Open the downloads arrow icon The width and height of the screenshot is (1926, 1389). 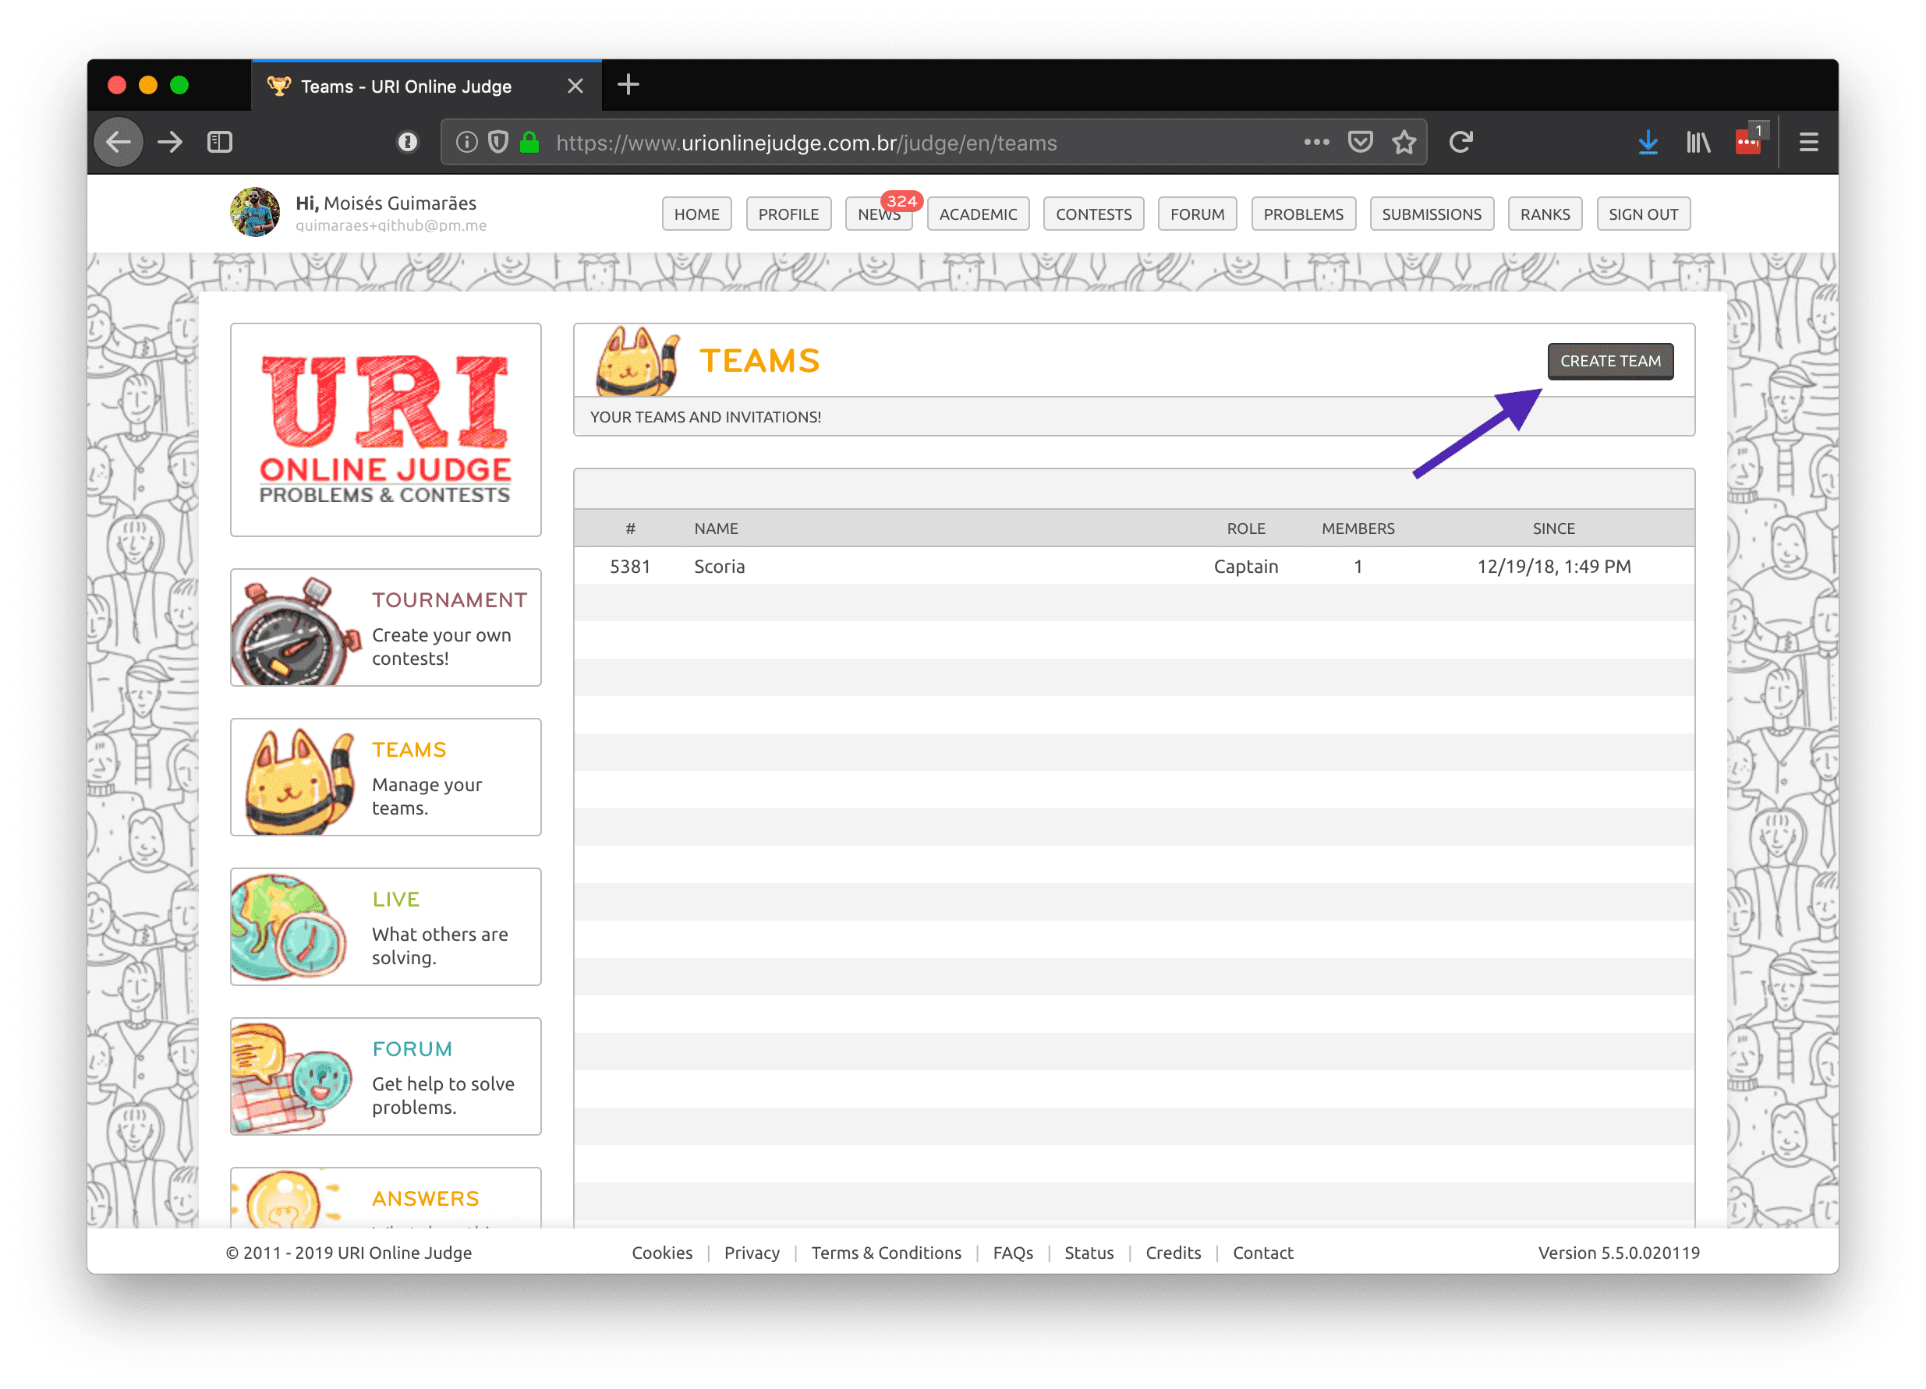pyautogui.click(x=1648, y=142)
